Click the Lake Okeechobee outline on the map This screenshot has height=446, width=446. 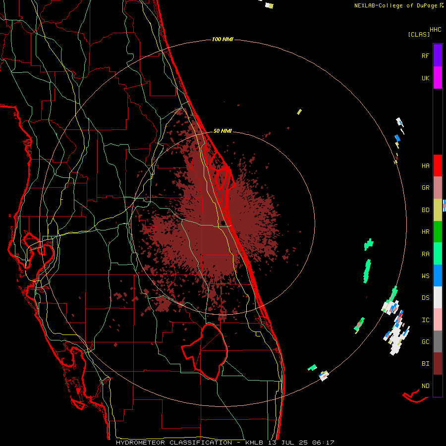pos(205,351)
